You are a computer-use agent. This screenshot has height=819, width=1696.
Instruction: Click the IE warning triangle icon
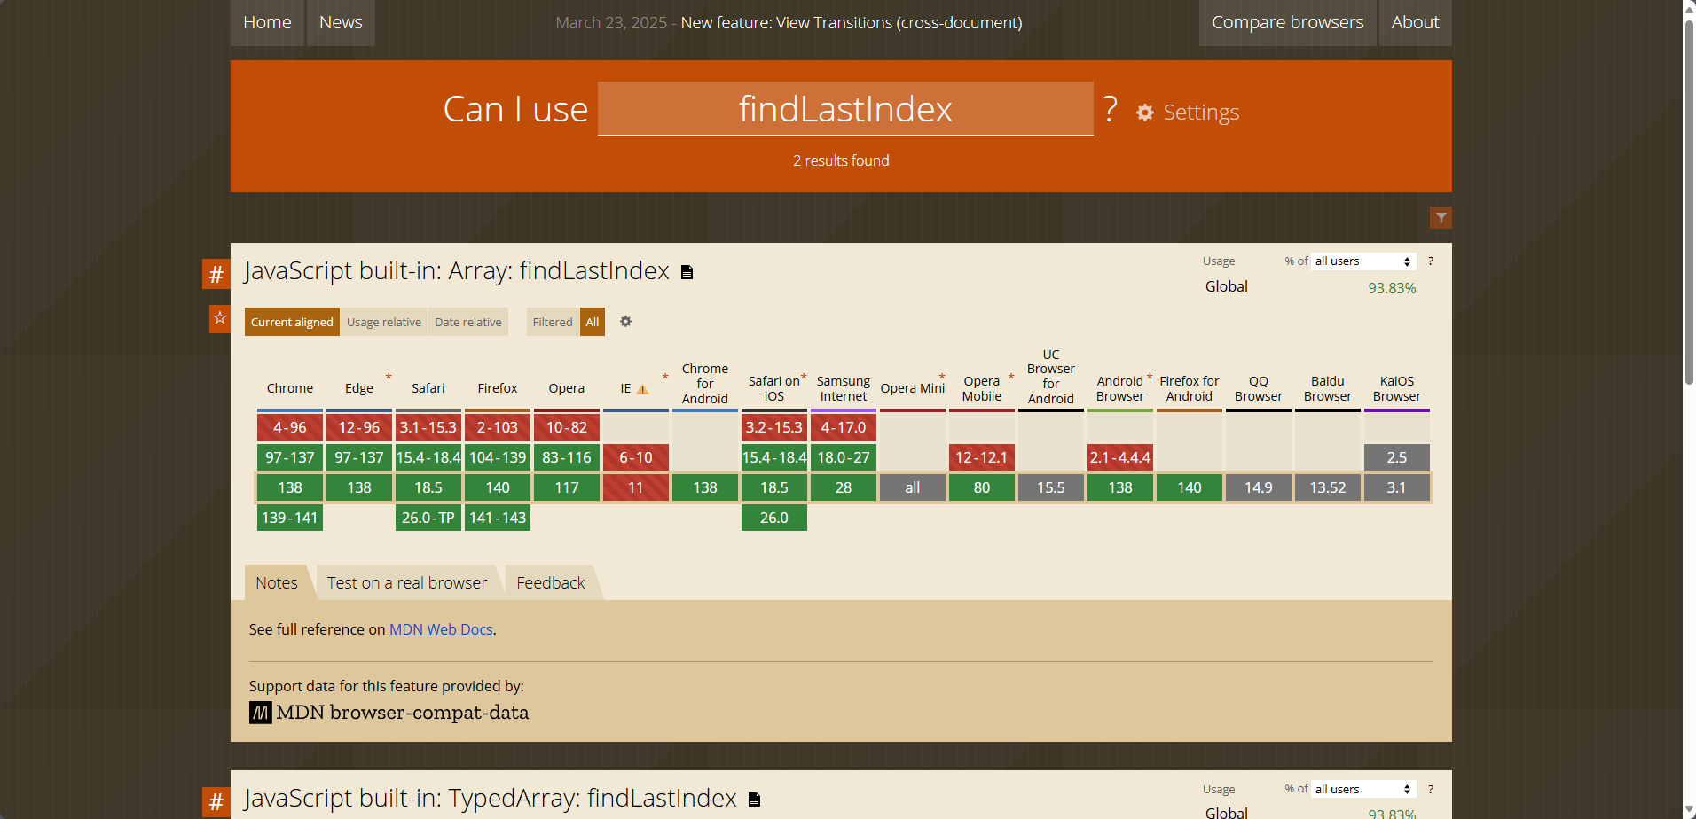(643, 389)
